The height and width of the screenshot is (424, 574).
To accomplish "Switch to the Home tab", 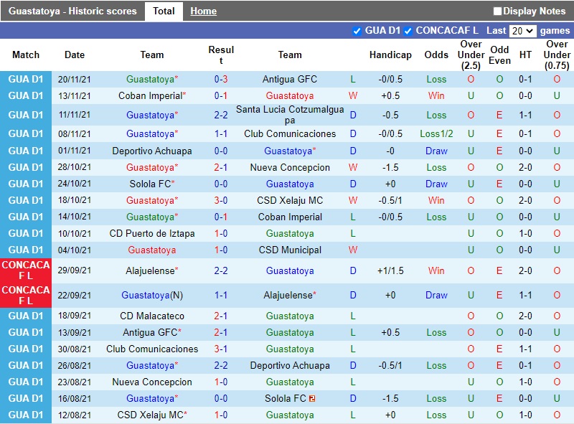I will click(x=203, y=11).
